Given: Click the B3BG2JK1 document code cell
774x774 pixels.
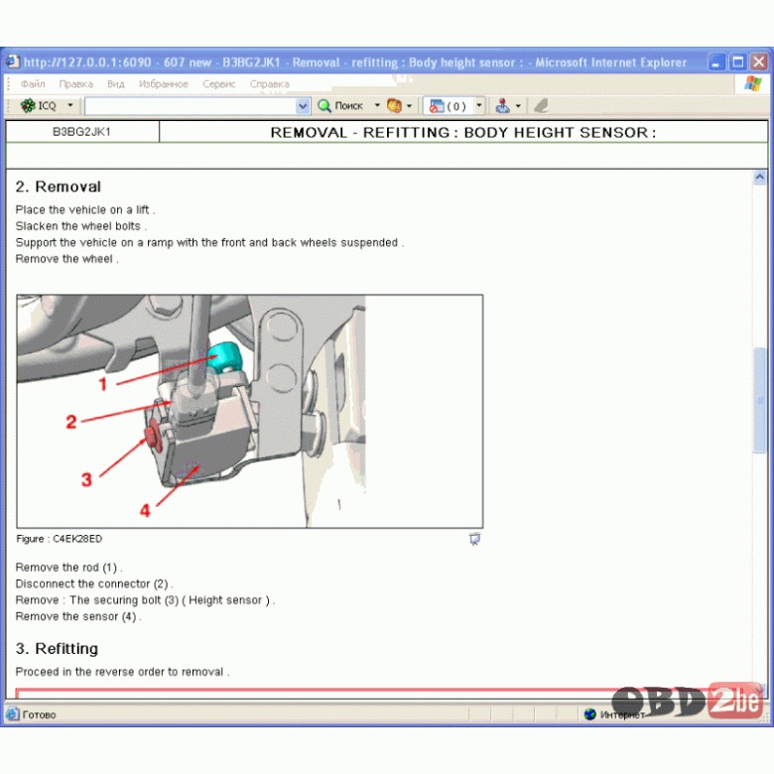Looking at the screenshot, I should (82, 132).
